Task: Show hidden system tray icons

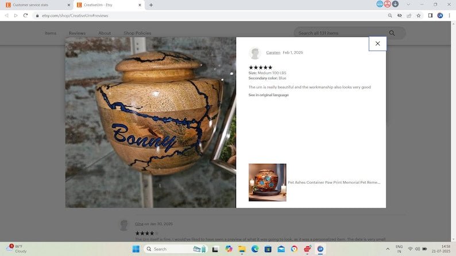Action: [388, 249]
